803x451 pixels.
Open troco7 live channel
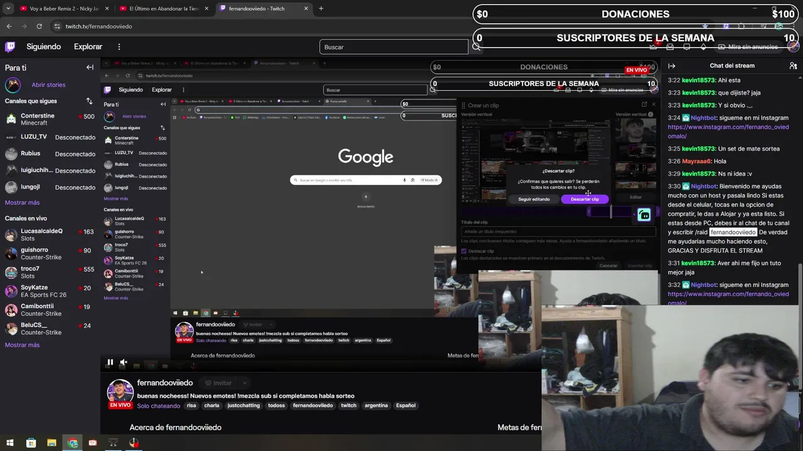pos(50,272)
